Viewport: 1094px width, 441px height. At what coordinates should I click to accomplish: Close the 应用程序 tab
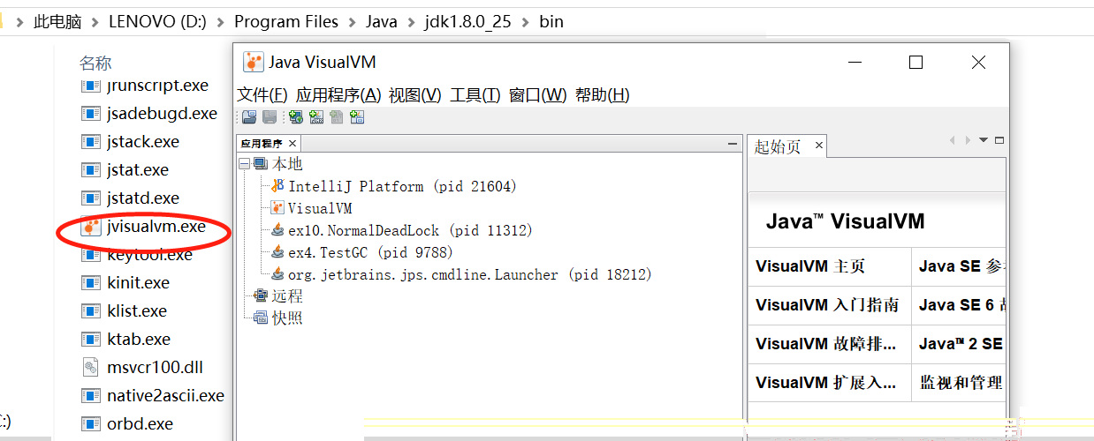(292, 144)
